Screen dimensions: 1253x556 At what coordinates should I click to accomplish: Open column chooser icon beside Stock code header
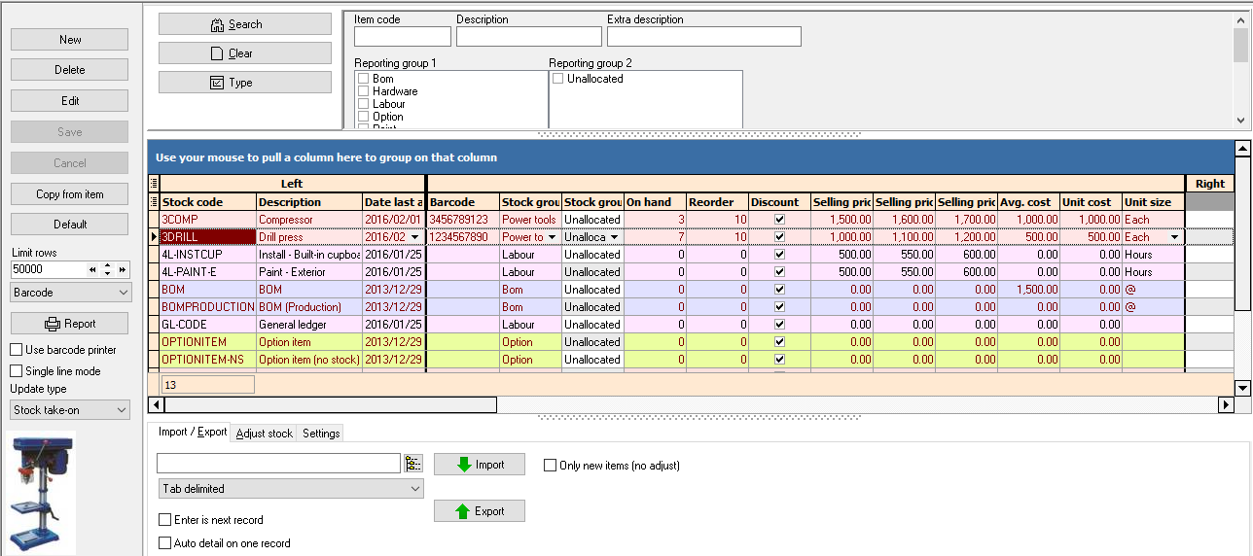pos(153,202)
